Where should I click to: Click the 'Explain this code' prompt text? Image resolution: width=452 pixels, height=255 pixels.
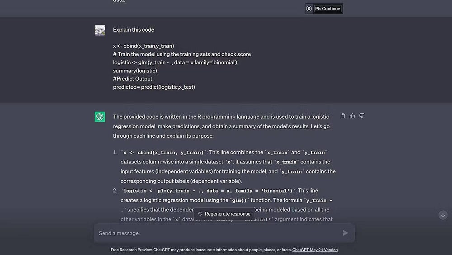[x=133, y=30]
